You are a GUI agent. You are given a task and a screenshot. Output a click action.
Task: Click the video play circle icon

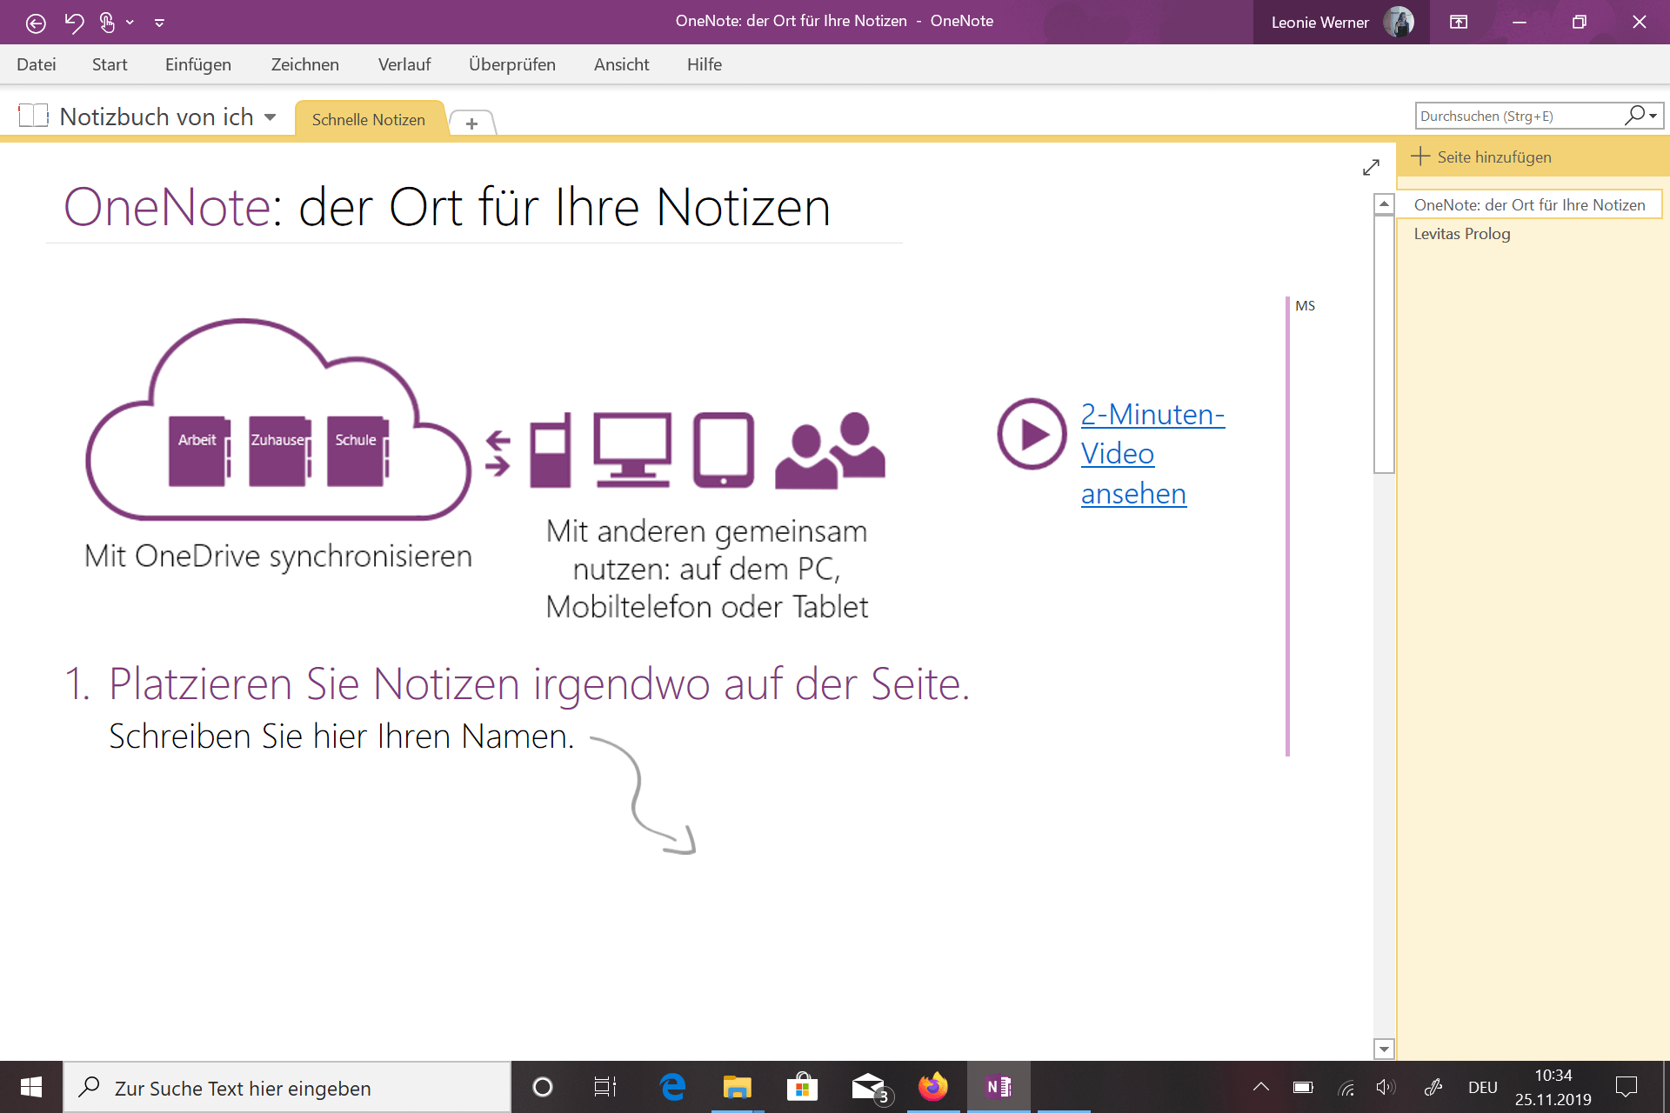tap(1032, 434)
